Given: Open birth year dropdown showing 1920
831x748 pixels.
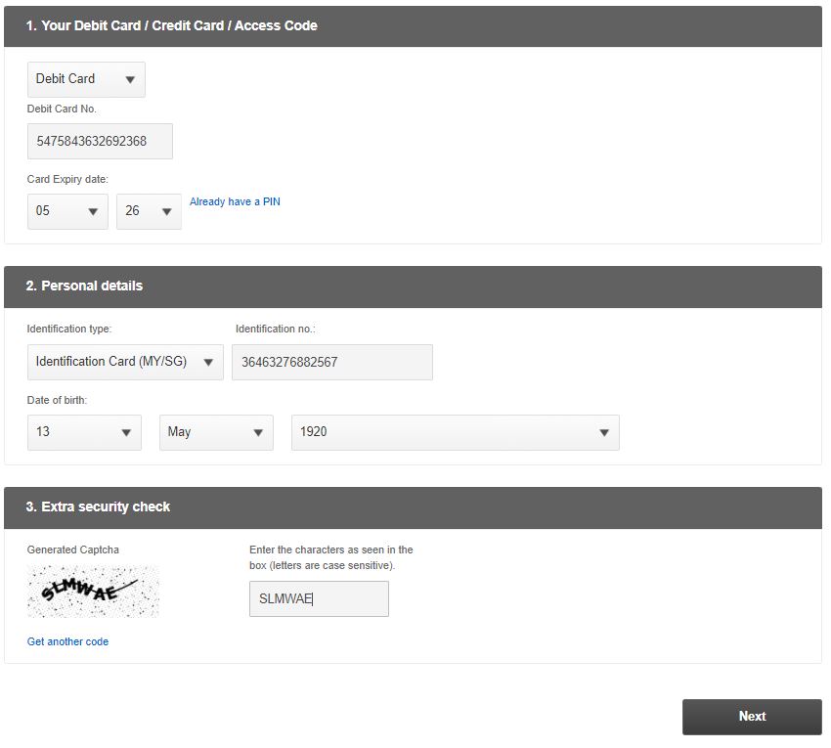Looking at the screenshot, I should pos(455,432).
